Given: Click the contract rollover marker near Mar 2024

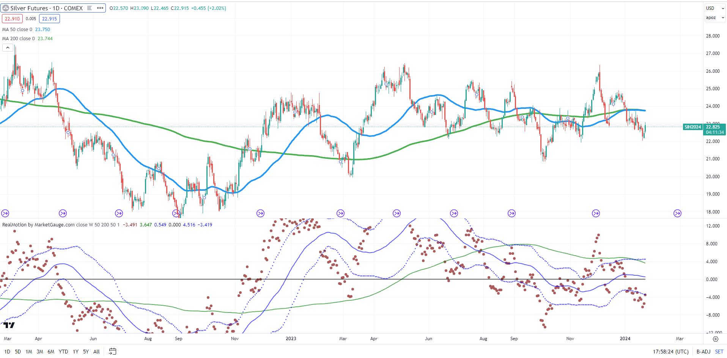Looking at the screenshot, I should [x=677, y=214].
